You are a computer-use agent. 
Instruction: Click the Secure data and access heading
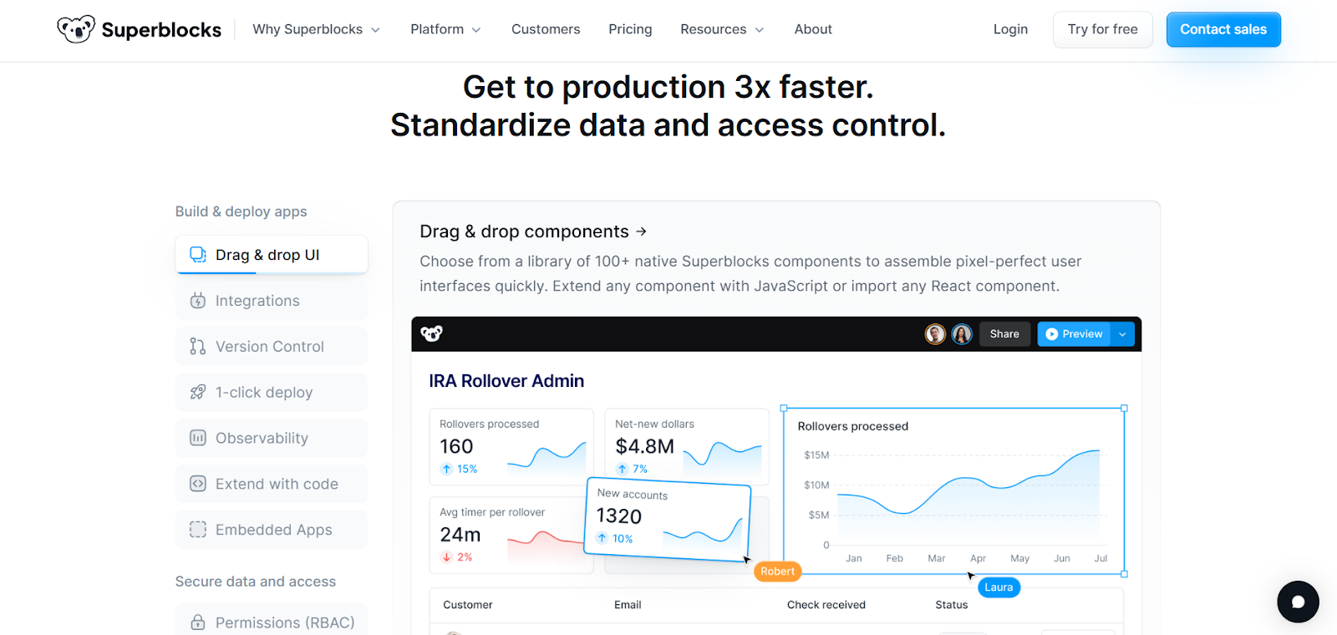[x=256, y=582]
